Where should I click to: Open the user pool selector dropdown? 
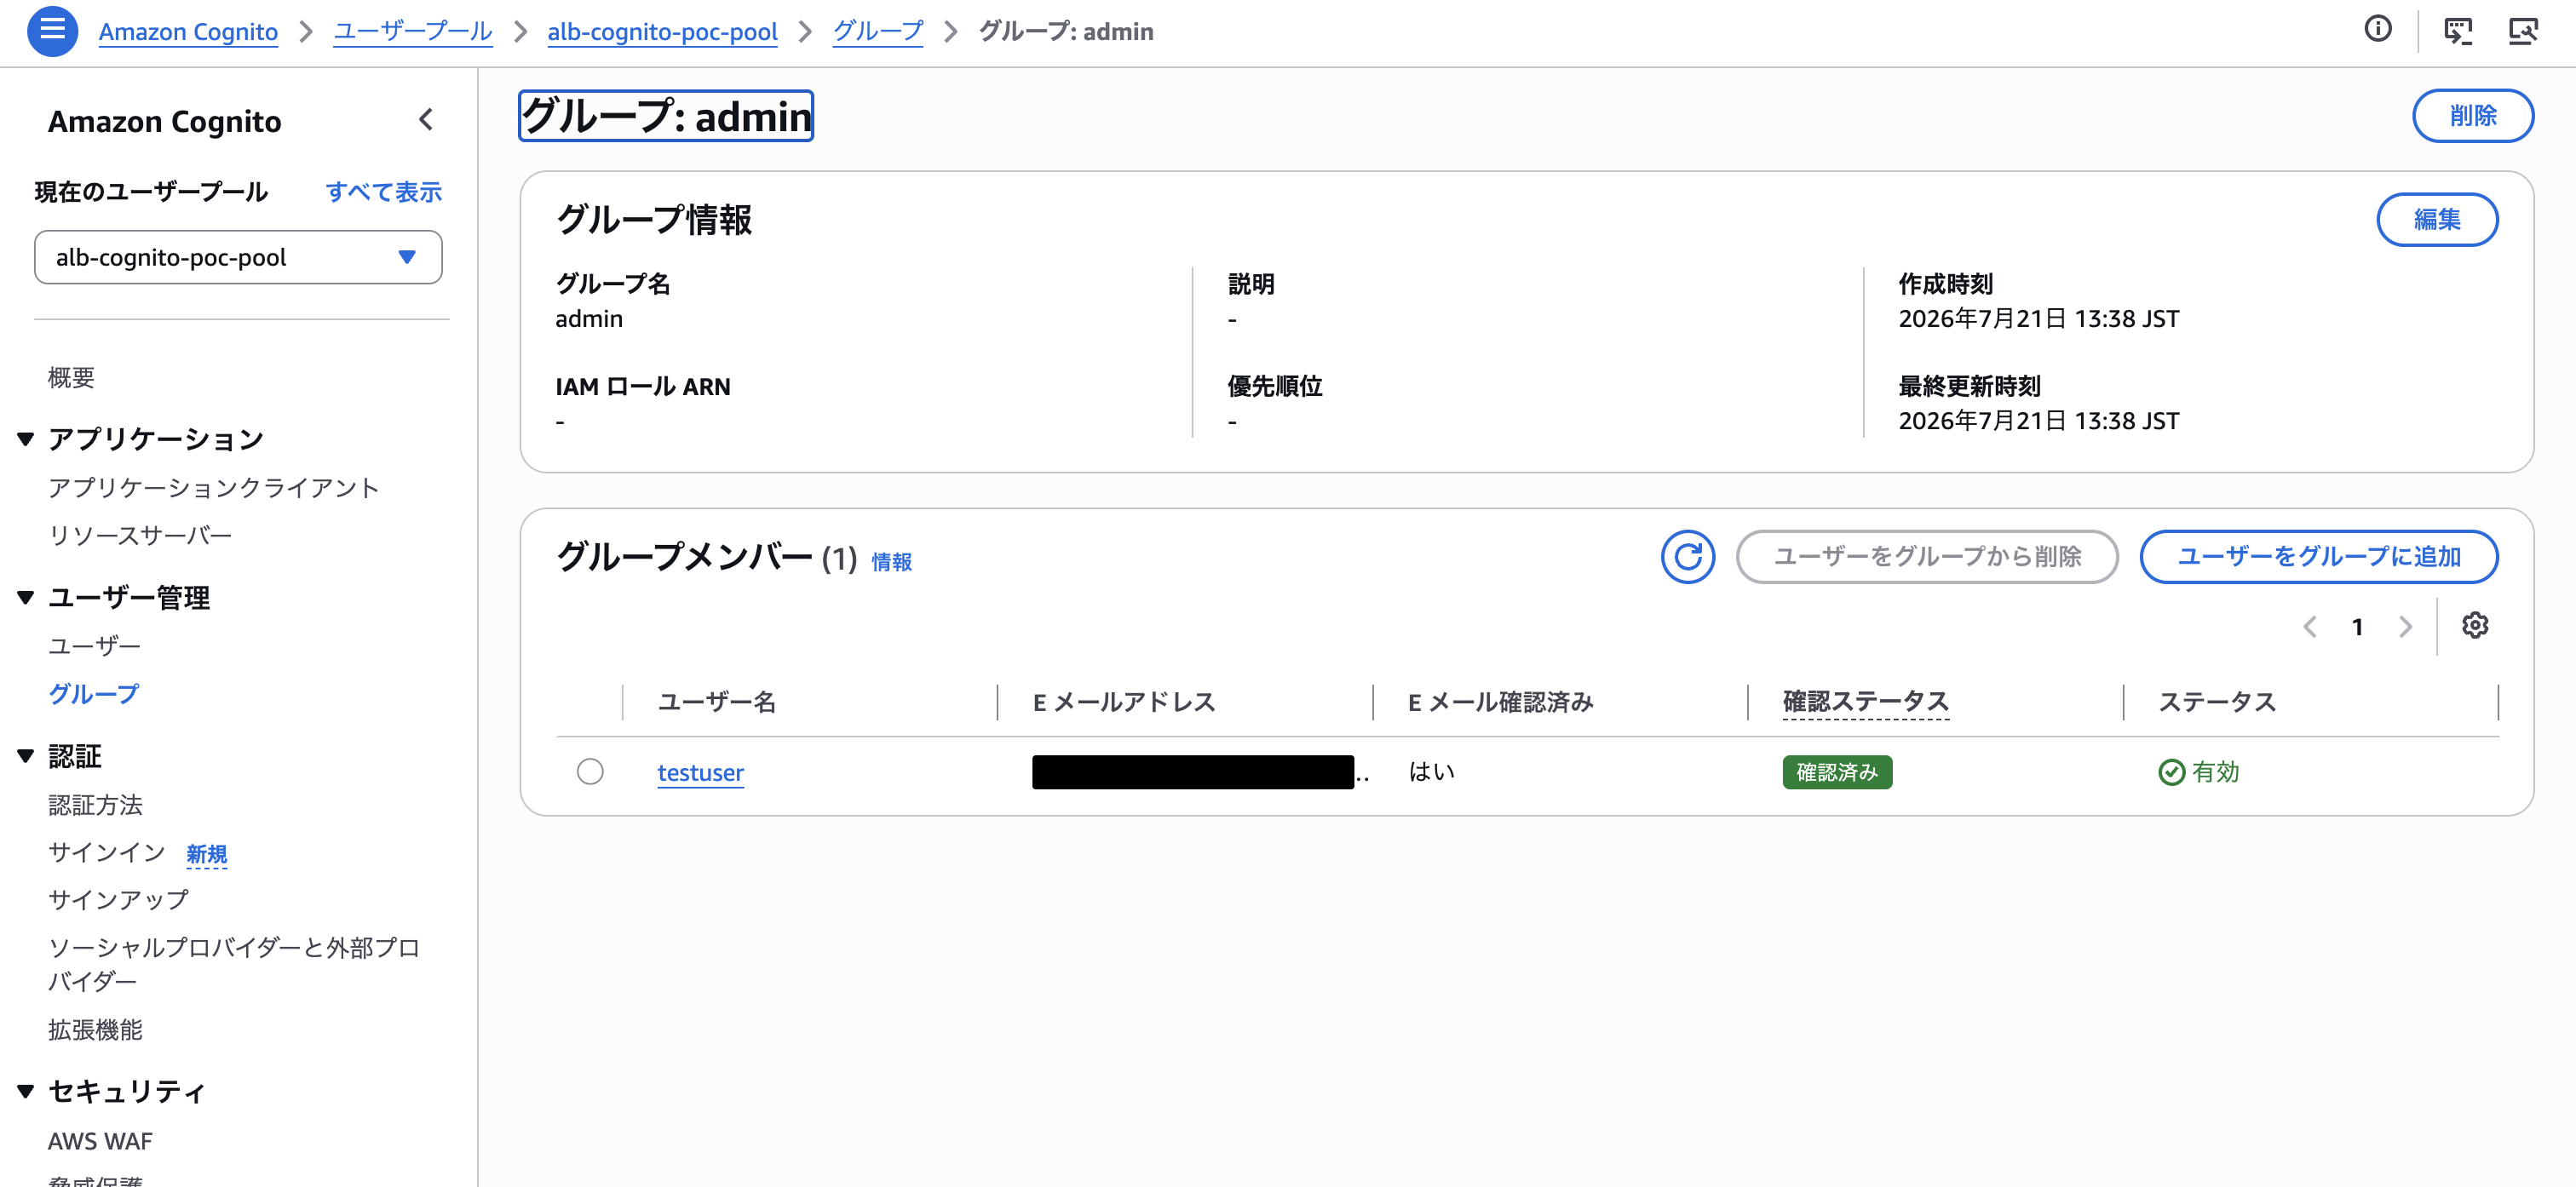click(x=238, y=257)
